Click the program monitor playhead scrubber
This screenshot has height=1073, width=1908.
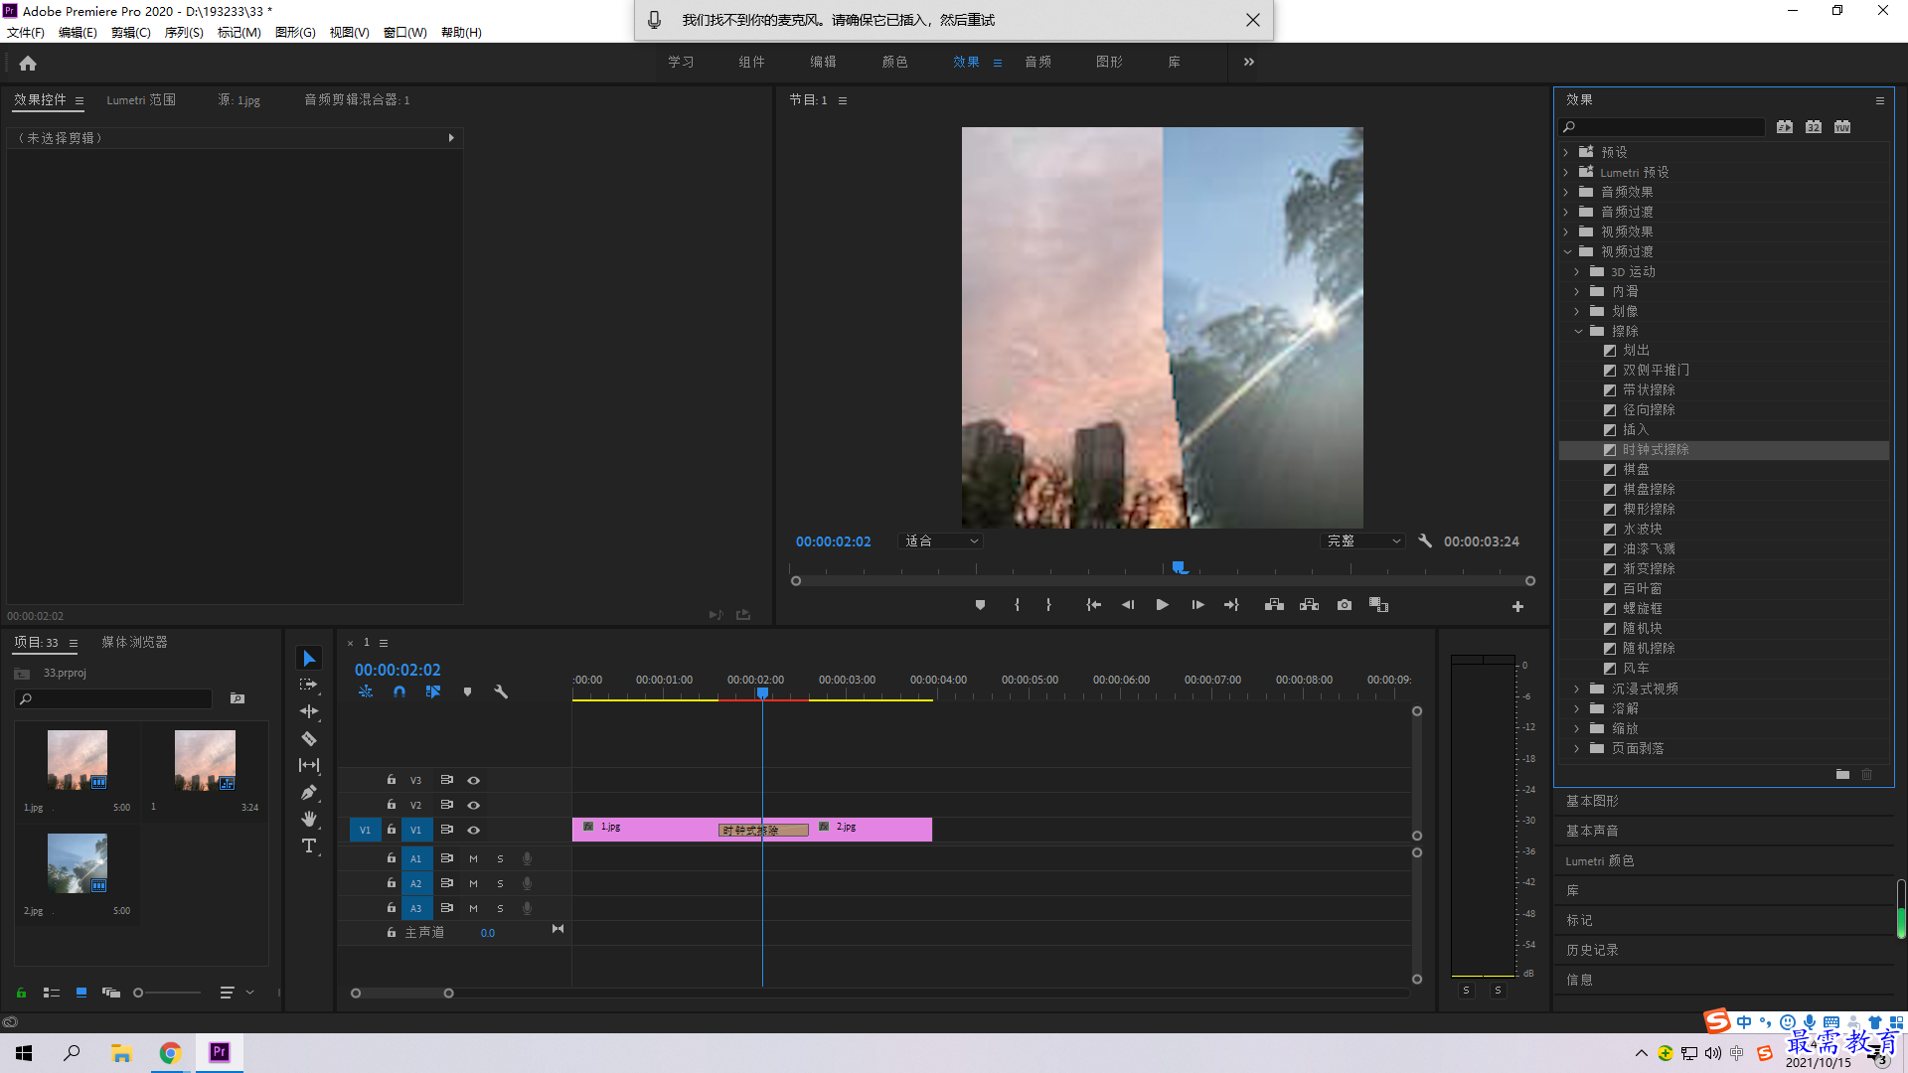[1179, 567]
